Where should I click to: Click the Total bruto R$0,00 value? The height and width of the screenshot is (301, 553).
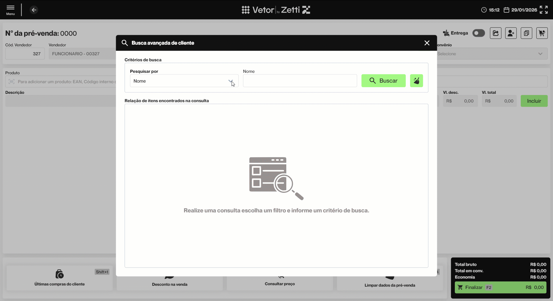point(538,264)
